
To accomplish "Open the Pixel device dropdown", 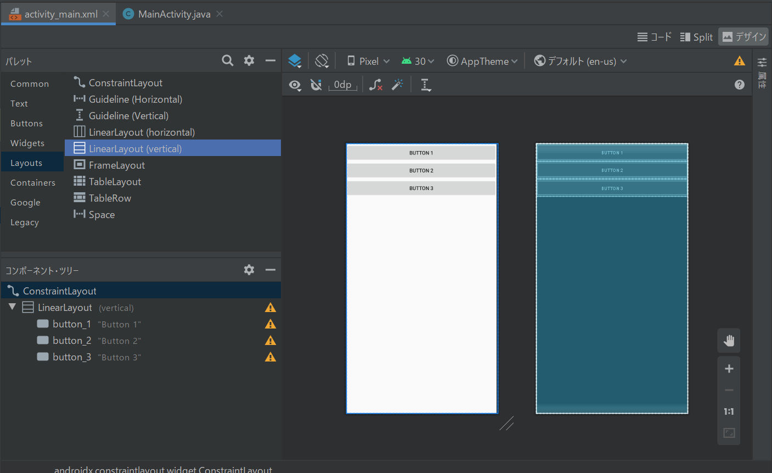I will pyautogui.click(x=368, y=61).
